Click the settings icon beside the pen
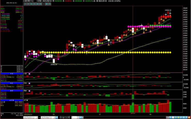Image resolution: width=191 pixels, height=119 pixels. tap(184, 117)
